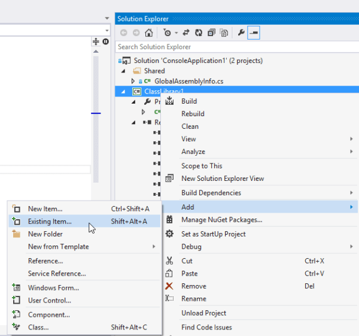359x336 pixels.
Task: Select Set as StartUp Project
Action: (x=213, y=234)
